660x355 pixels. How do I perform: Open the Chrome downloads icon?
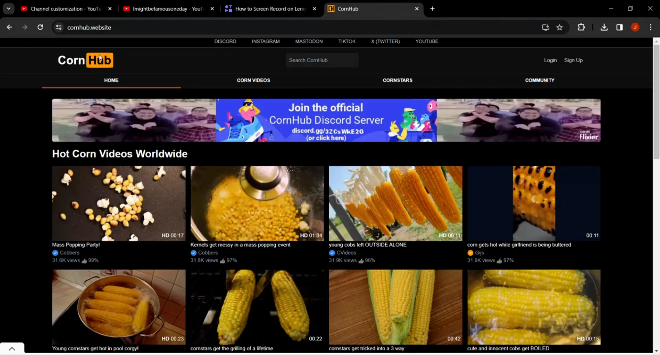[604, 27]
